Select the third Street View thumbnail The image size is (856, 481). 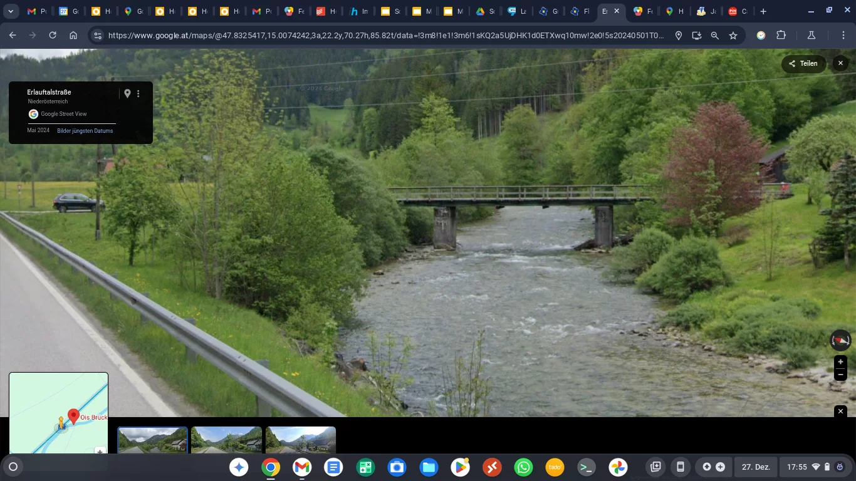click(x=301, y=440)
